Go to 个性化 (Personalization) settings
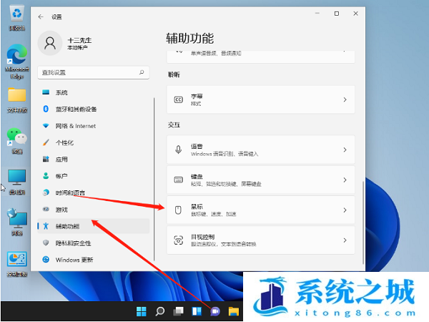The image size is (429, 322). point(64,142)
